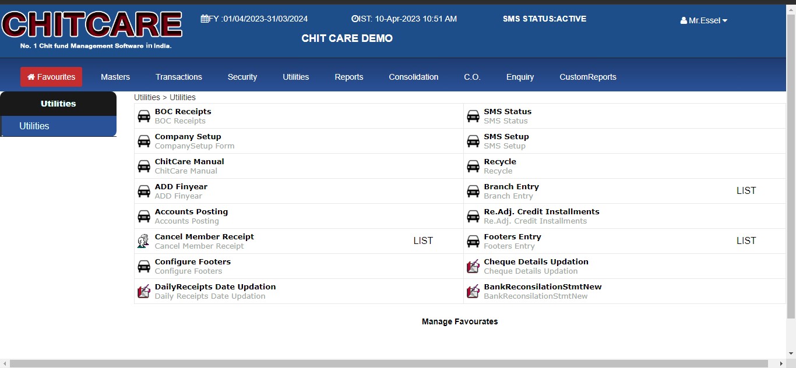Open LIST for Cancel Member Receipt
The image size is (796, 368).
[423, 241]
